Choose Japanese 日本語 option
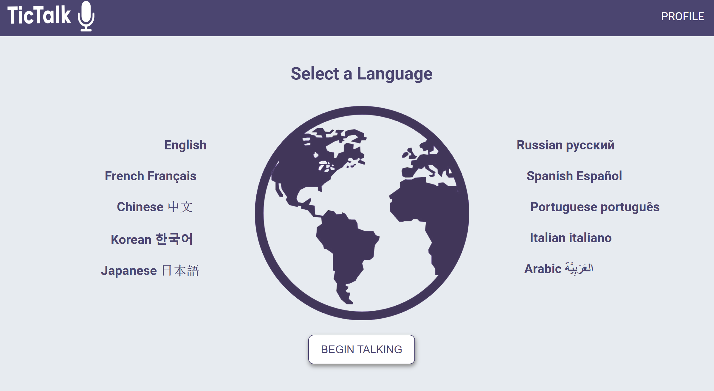Screen dimensions: 714x391 pos(150,271)
